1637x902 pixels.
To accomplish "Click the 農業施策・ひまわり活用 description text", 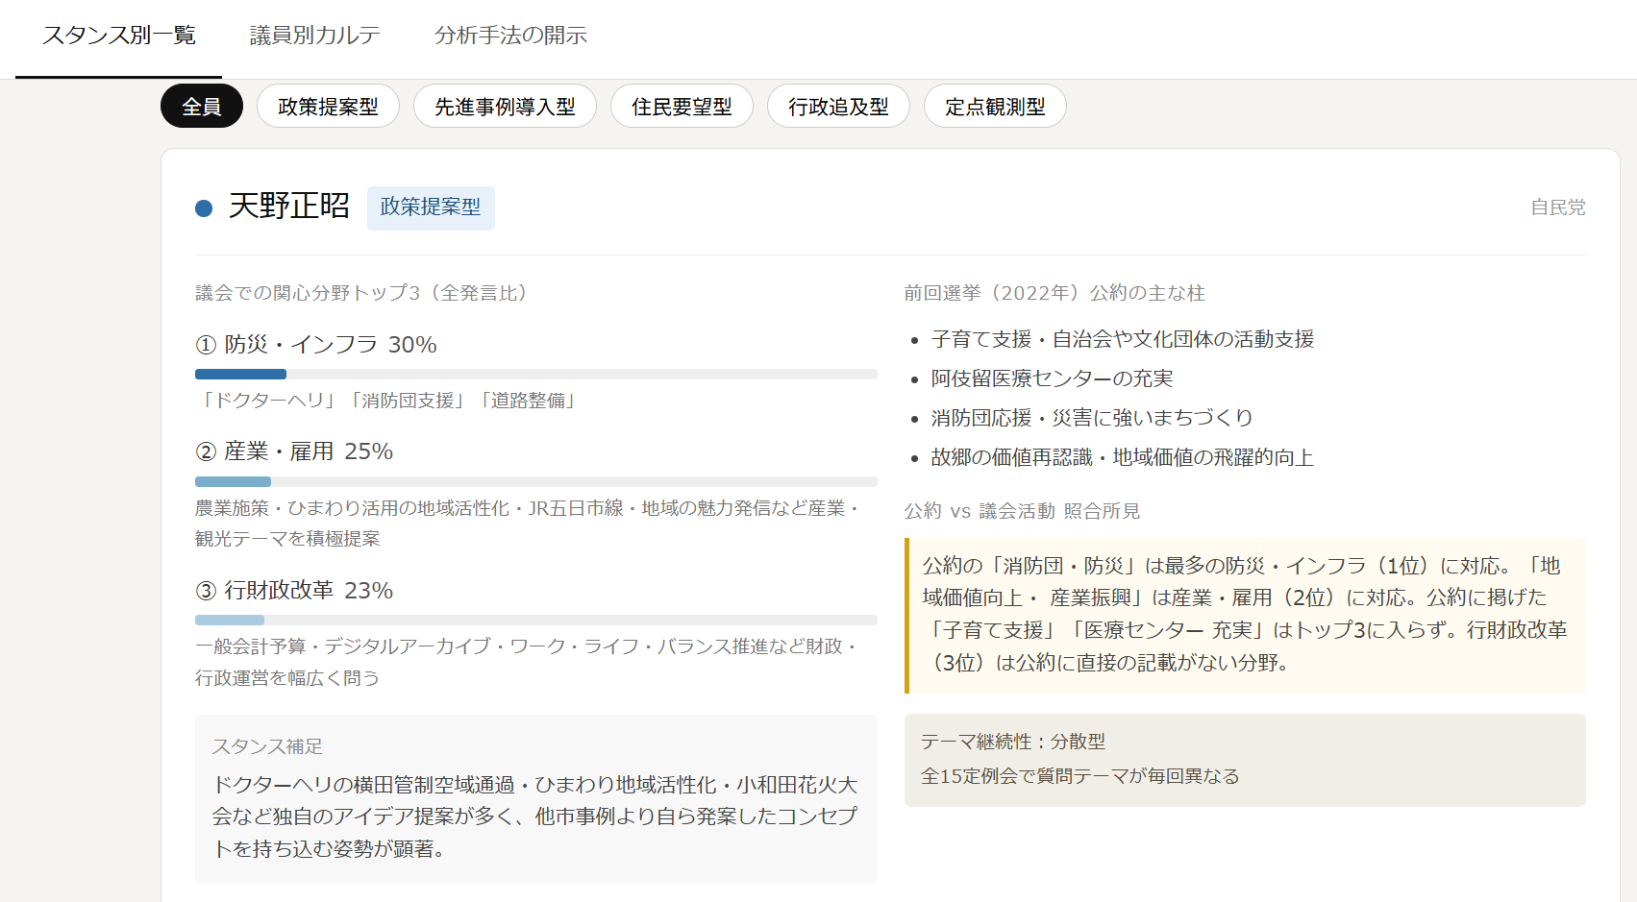I will [528, 524].
